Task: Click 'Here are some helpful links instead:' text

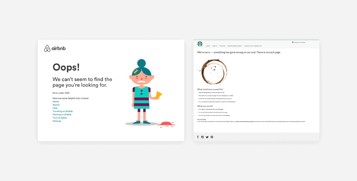Action: 71,98
